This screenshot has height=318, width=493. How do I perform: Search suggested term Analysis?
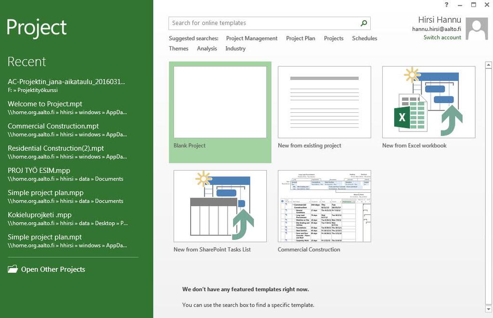[207, 49]
